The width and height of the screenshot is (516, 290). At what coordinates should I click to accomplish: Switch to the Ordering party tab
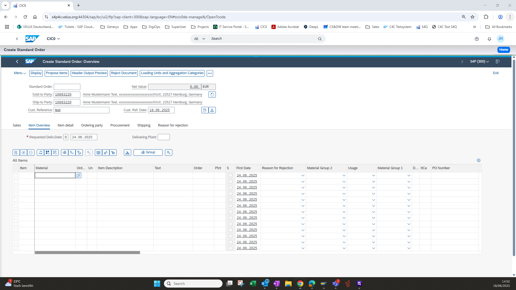click(92, 125)
